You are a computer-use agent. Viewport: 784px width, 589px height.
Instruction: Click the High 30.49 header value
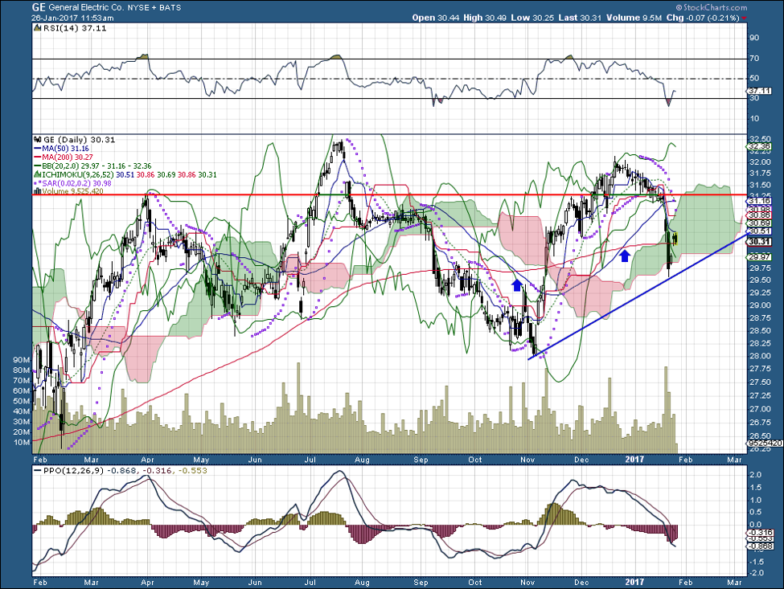485,18
